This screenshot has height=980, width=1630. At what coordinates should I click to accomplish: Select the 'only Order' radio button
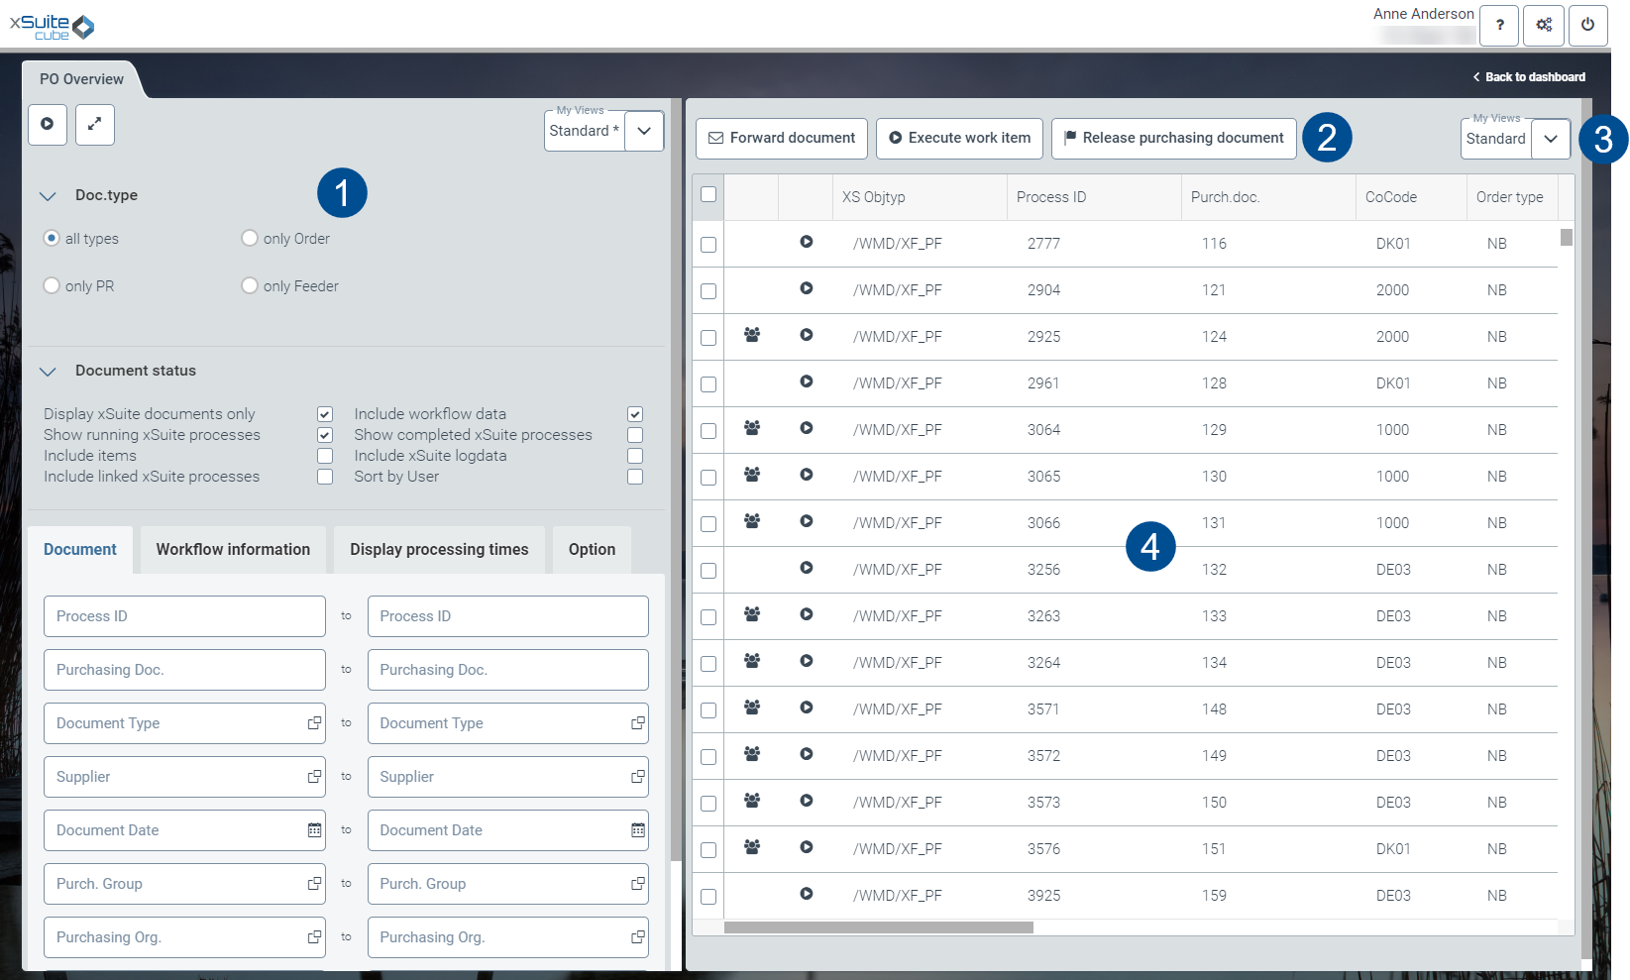tap(250, 239)
